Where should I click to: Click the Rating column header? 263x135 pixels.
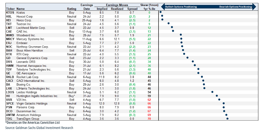[x=71, y=9]
